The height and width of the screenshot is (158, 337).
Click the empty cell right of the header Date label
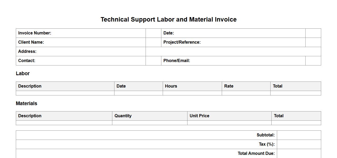[x=313, y=33]
